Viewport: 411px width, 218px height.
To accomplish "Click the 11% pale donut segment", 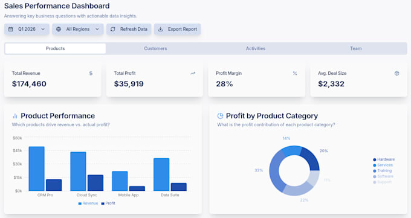I will coord(314,178).
